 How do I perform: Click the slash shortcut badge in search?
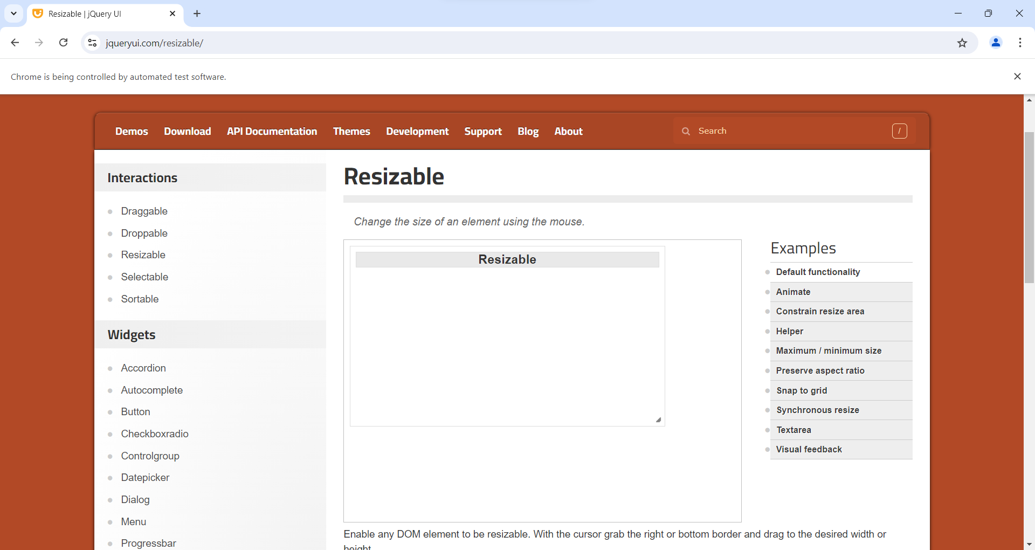899,131
